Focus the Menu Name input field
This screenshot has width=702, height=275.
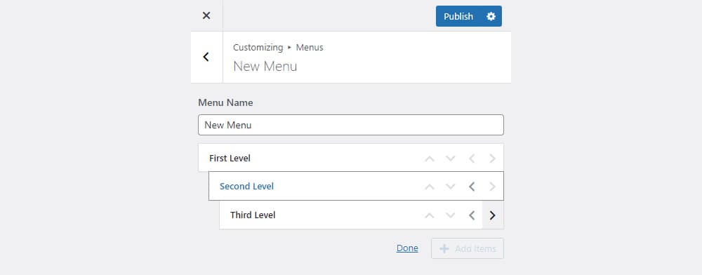point(350,125)
